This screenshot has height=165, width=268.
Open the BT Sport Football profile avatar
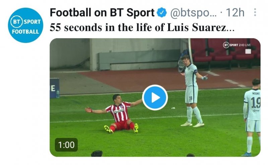pos(25,25)
